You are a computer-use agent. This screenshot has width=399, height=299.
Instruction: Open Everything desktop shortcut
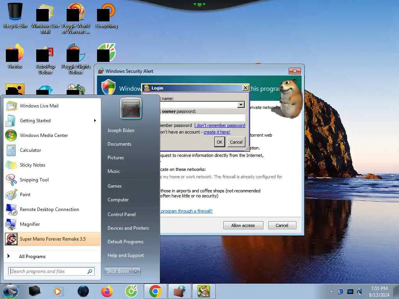click(x=106, y=16)
